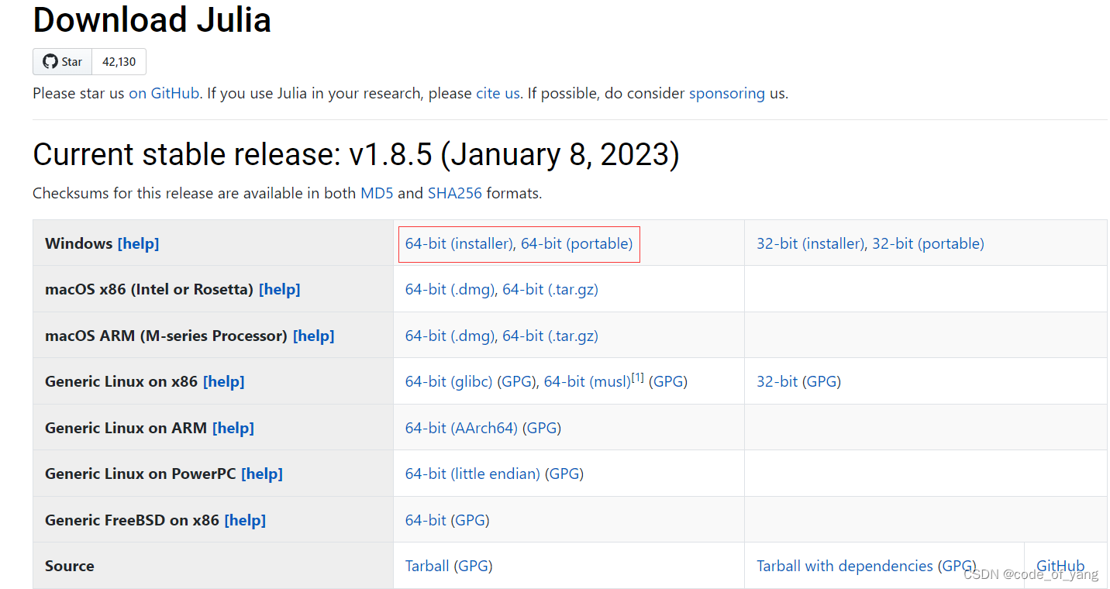Open the 'on GitHub' link
This screenshot has height=589, width=1110.
[x=164, y=93]
